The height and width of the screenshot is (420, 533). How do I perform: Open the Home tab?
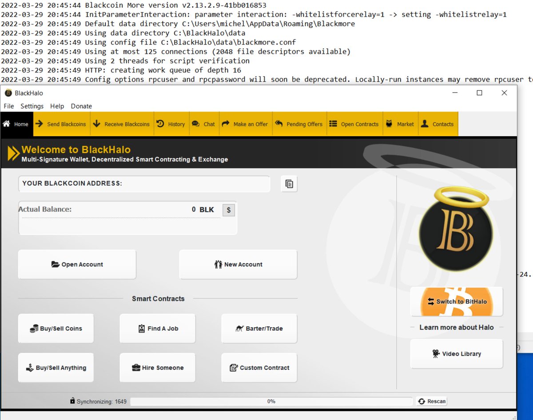coord(16,124)
